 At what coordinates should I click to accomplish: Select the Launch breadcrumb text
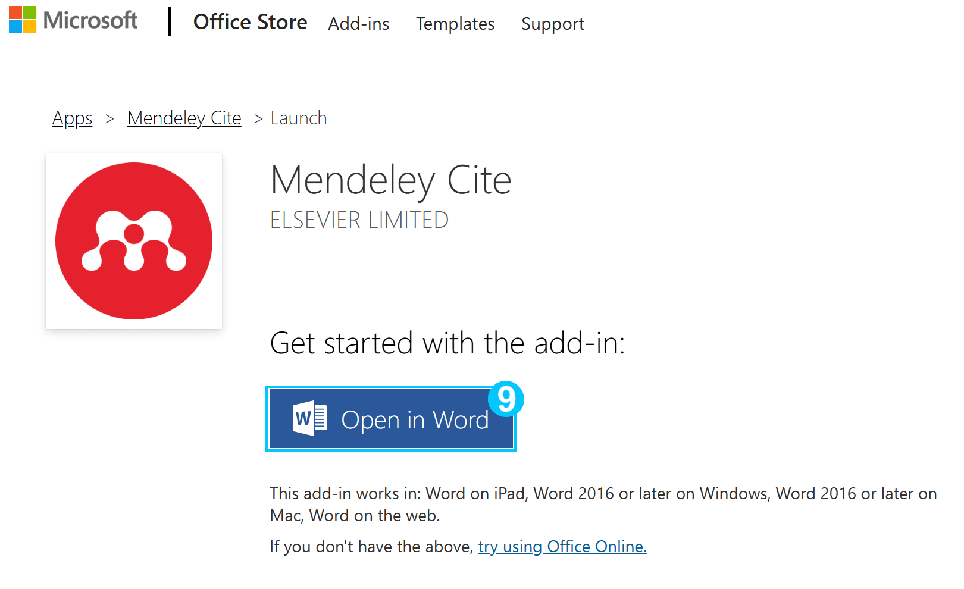coord(299,118)
